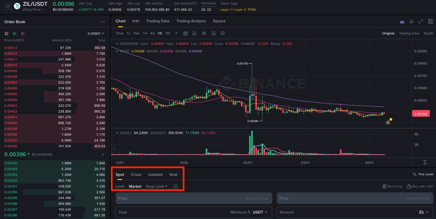Select the 1H chart interval

click(x=145, y=33)
